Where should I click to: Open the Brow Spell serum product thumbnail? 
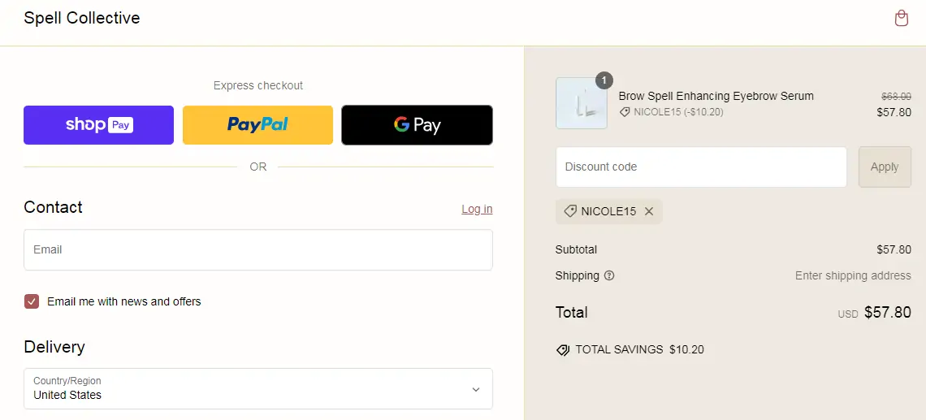[x=581, y=103]
